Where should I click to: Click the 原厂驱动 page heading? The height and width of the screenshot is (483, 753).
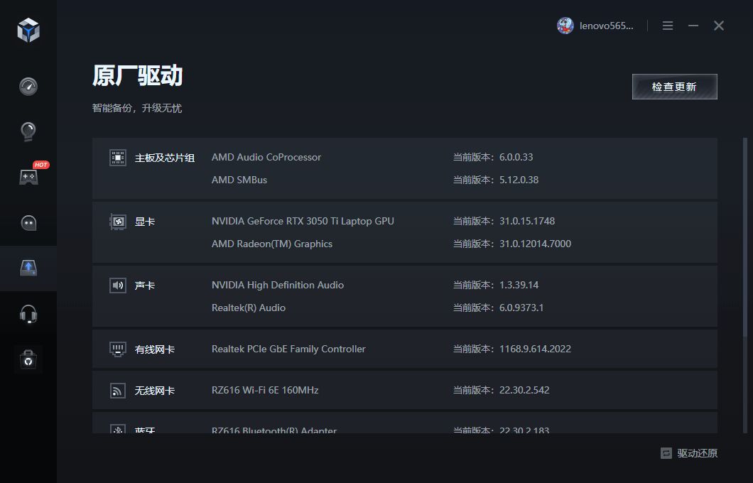pos(137,75)
